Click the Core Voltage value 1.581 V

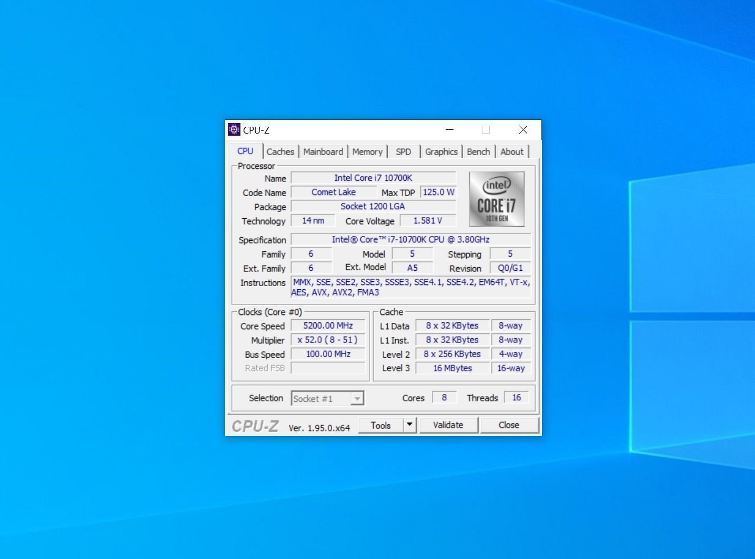[428, 220]
